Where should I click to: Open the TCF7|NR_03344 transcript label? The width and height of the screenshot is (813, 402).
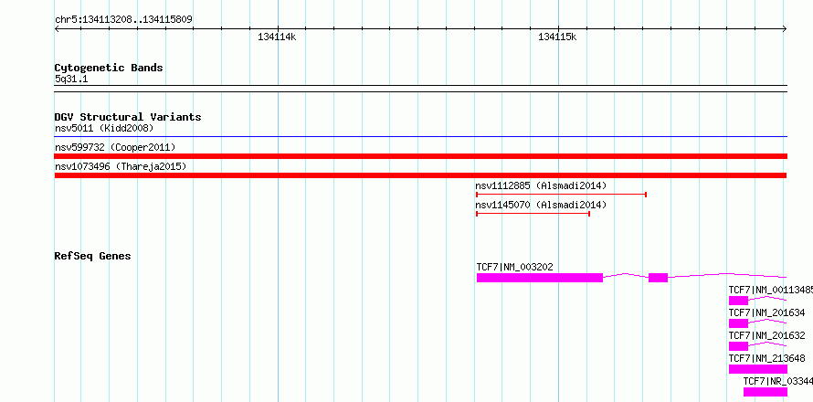777,381
